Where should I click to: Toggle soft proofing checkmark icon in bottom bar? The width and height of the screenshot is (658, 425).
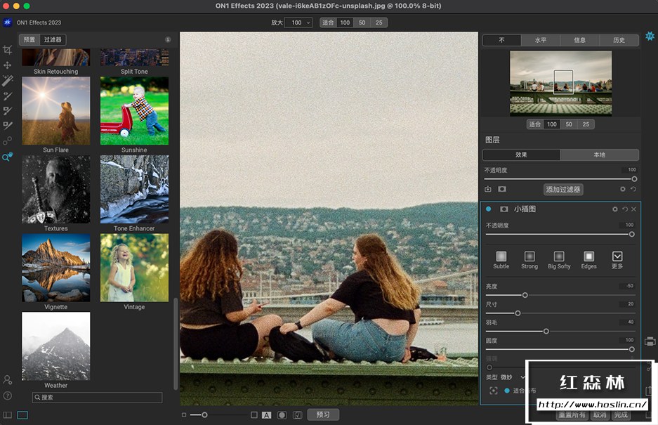click(x=297, y=415)
